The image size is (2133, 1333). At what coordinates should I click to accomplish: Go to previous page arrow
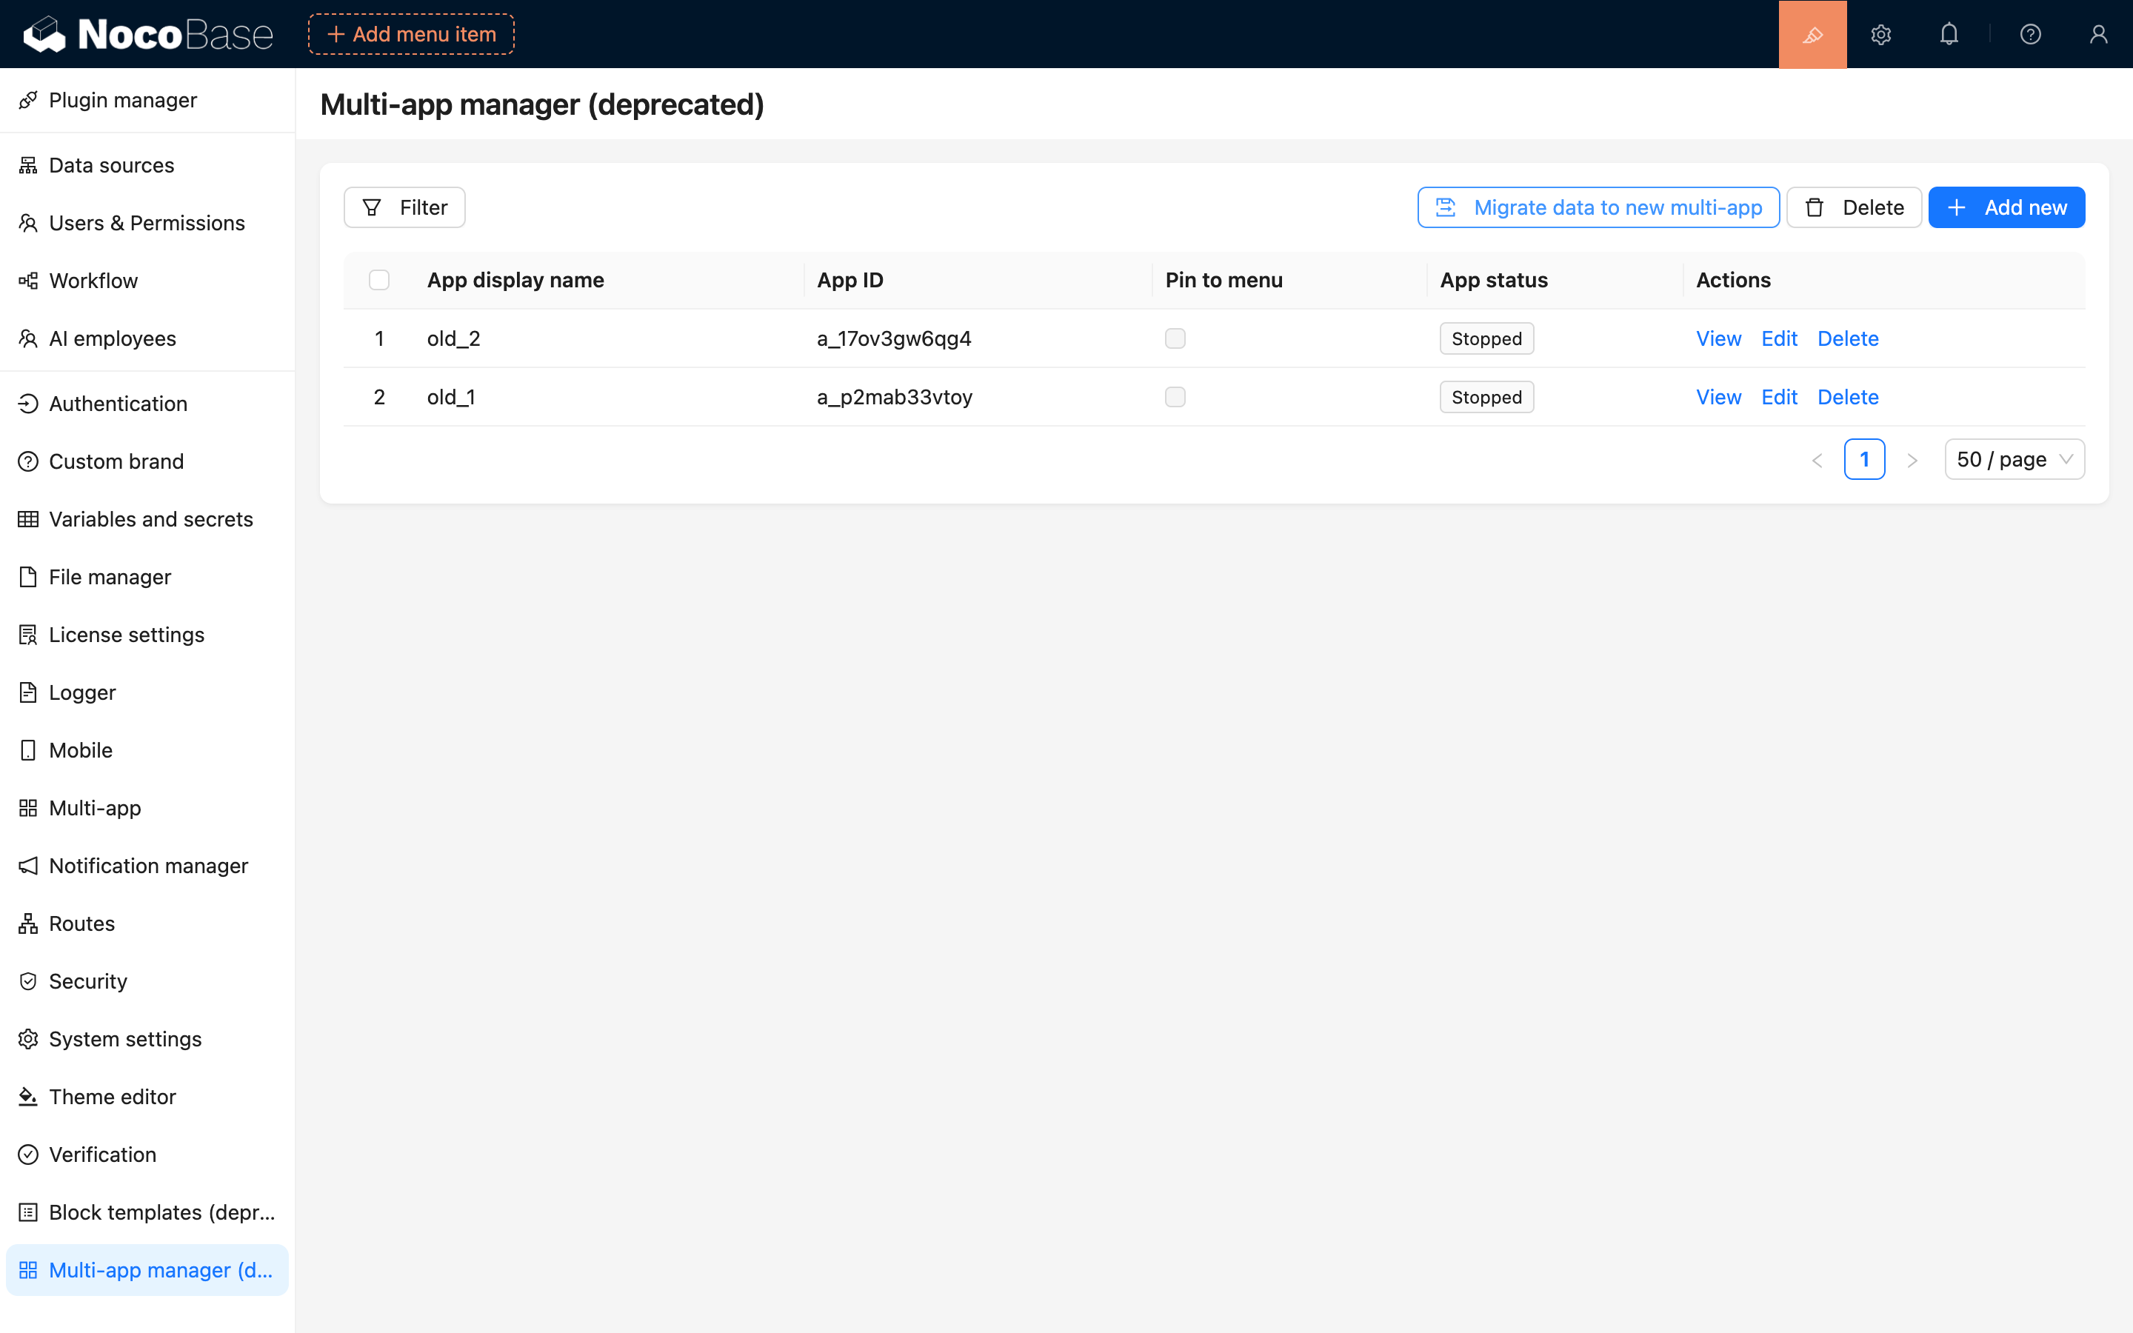1817,460
